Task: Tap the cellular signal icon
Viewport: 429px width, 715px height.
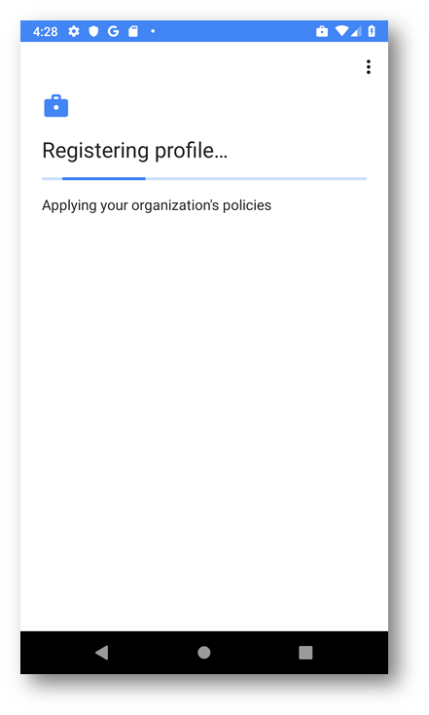Action: click(x=356, y=31)
